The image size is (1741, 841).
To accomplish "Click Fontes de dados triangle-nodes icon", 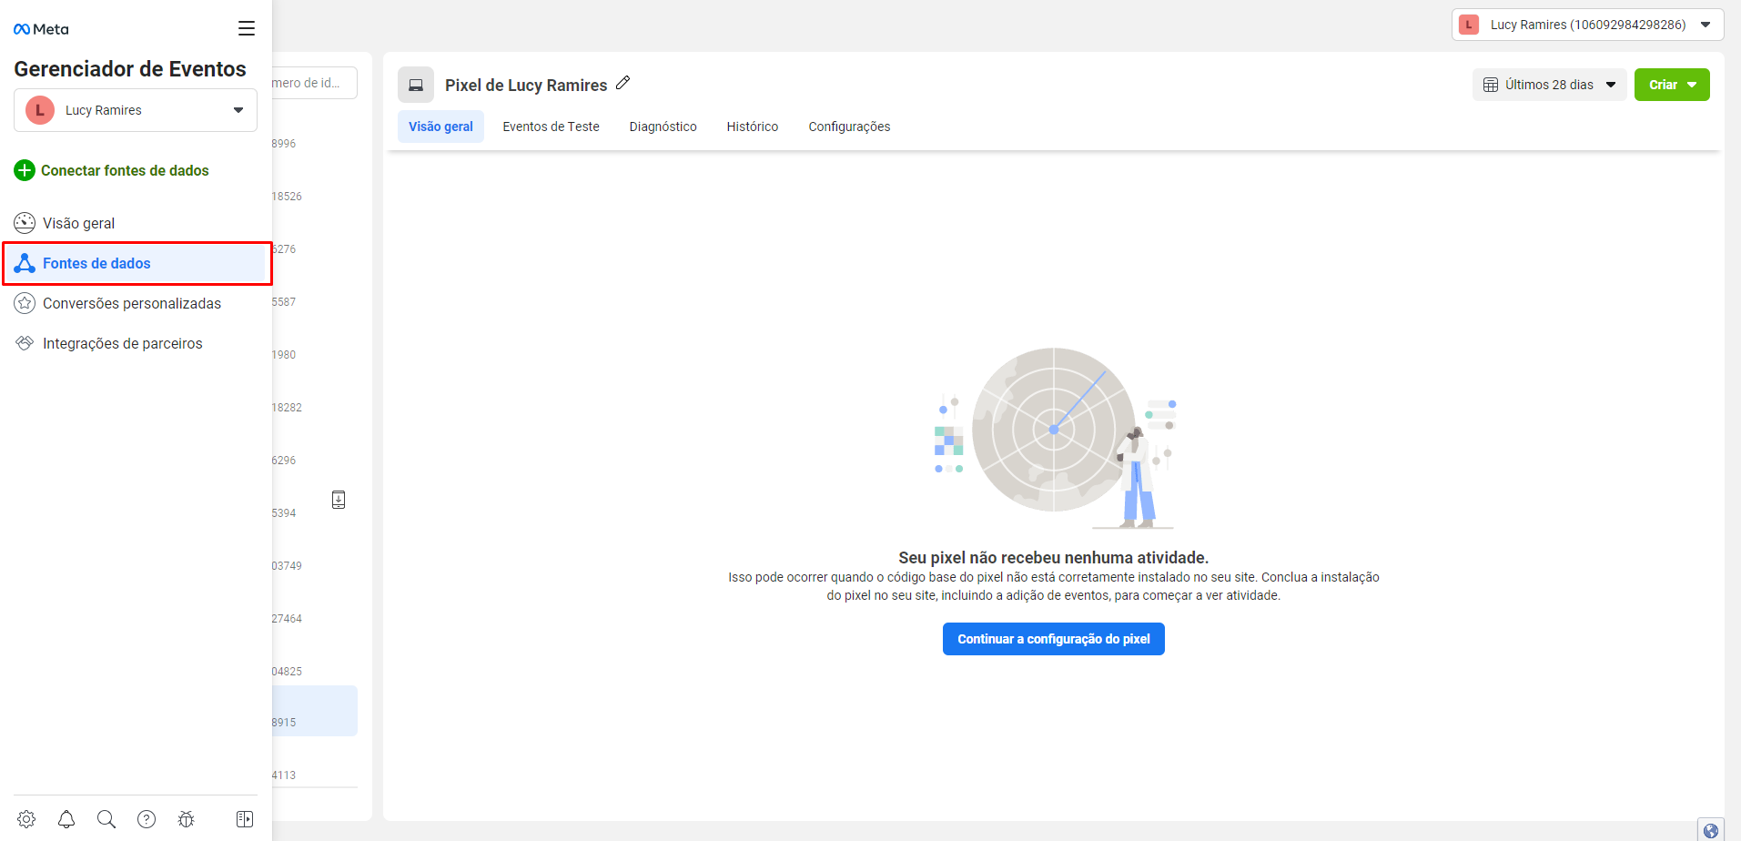I will [25, 263].
